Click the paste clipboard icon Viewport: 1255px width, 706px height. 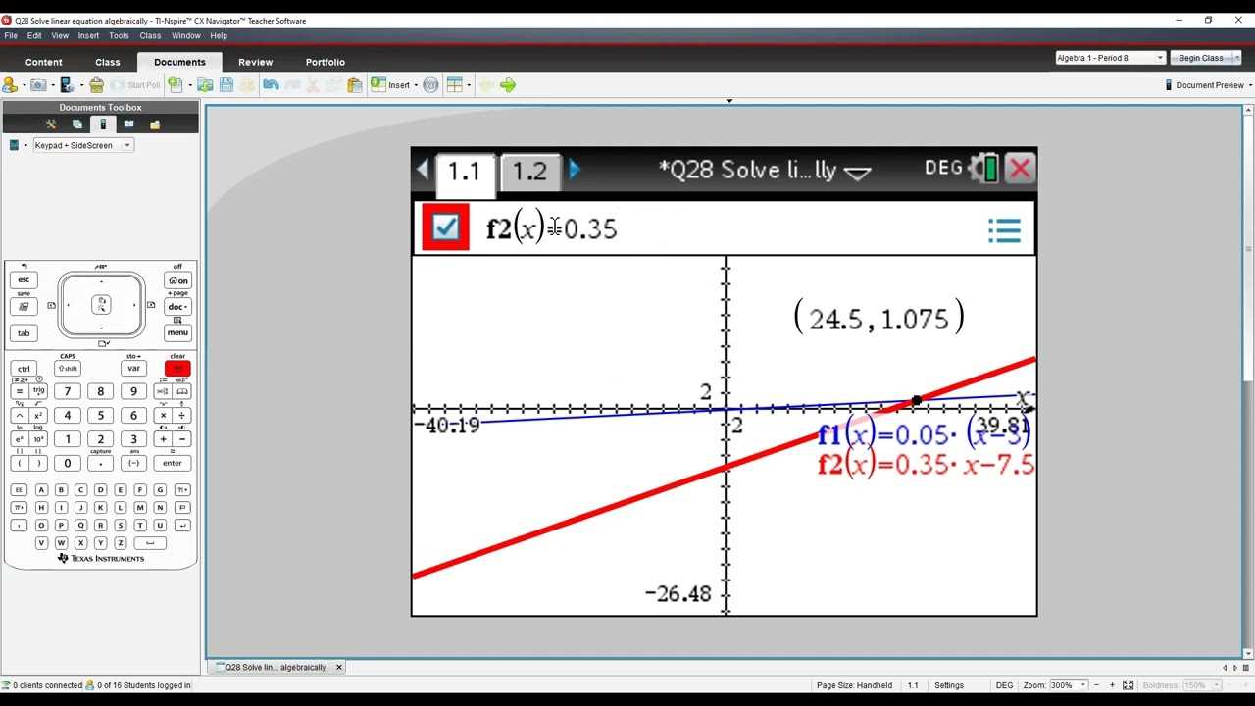(x=355, y=85)
